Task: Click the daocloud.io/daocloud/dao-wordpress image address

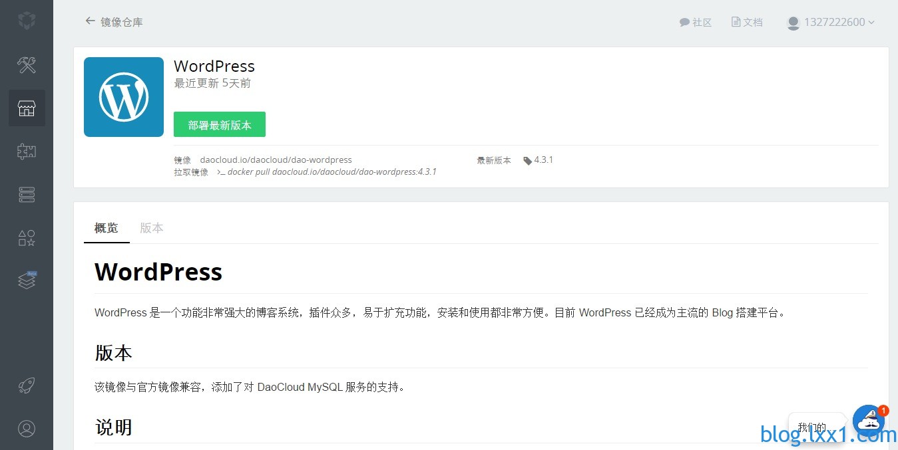Action: point(276,160)
